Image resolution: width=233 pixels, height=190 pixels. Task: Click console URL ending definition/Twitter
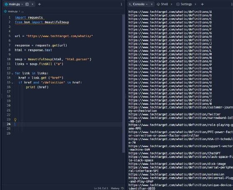pyautogui.click(x=174, y=114)
